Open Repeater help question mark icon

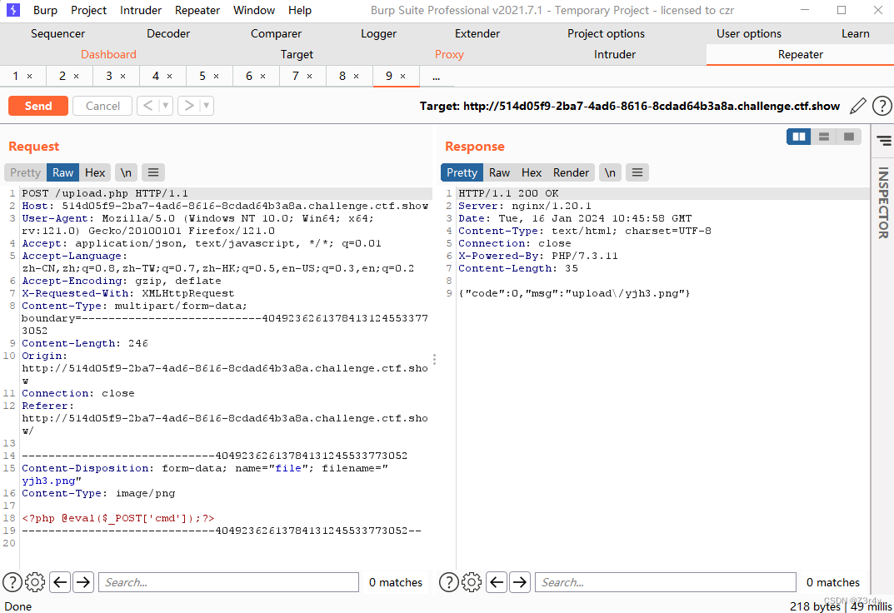pyautogui.click(x=882, y=106)
